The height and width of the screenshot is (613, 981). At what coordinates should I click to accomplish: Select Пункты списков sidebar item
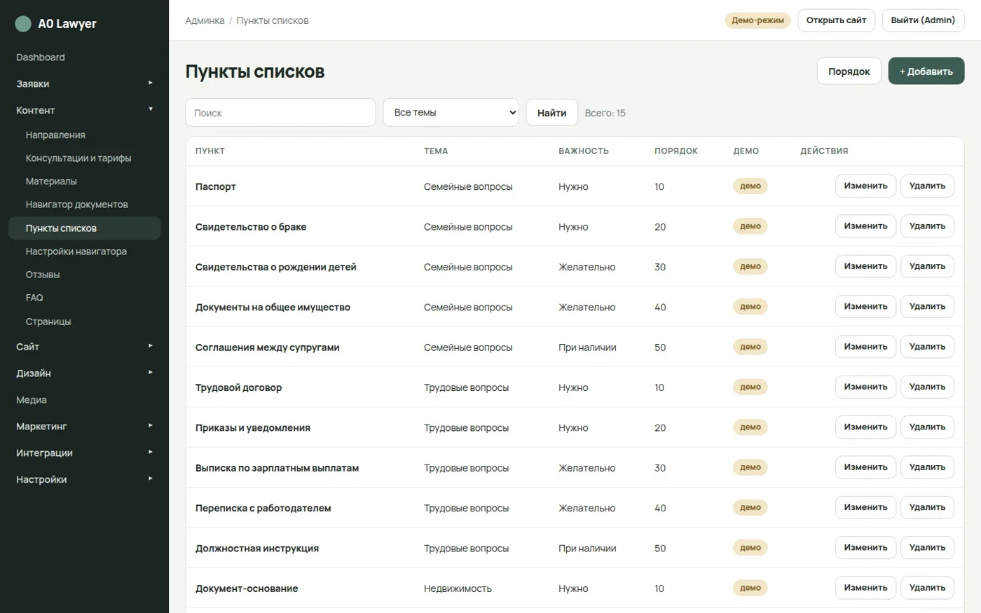click(84, 228)
